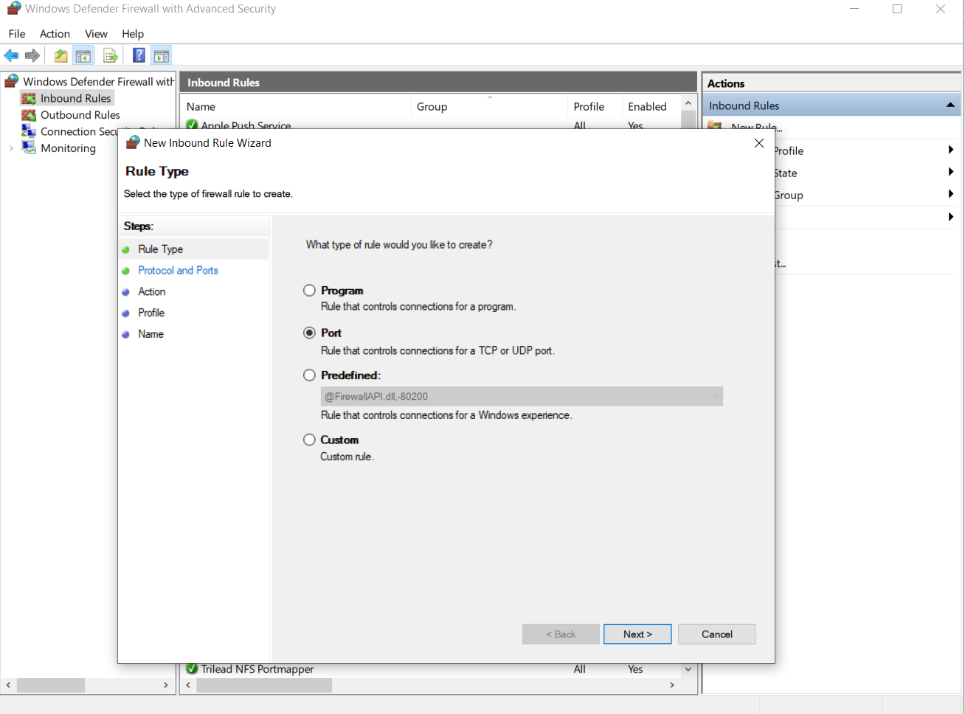The width and height of the screenshot is (965, 714).
Task: Open the View menu
Action: point(96,34)
